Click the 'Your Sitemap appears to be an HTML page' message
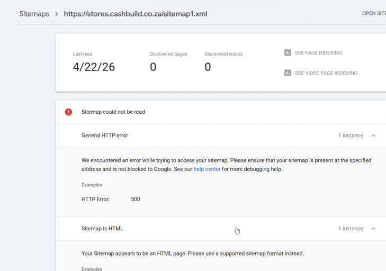The height and width of the screenshot is (271, 386). pyautogui.click(x=193, y=254)
